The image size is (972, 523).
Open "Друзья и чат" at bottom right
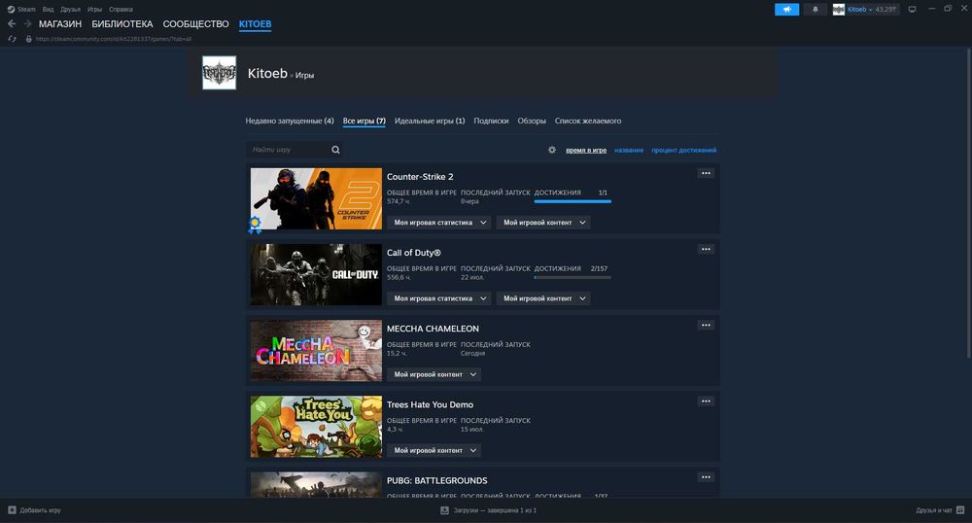click(940, 510)
